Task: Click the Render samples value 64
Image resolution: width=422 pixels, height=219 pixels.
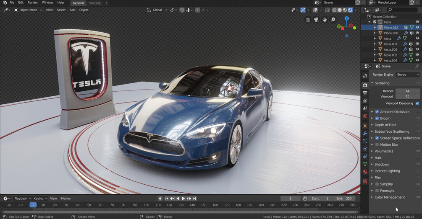Action: pyautogui.click(x=407, y=91)
